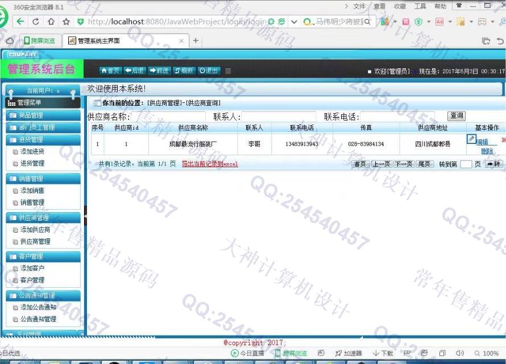Click the 管理菜单 header
The width and height of the screenshot is (506, 364).
point(43,102)
